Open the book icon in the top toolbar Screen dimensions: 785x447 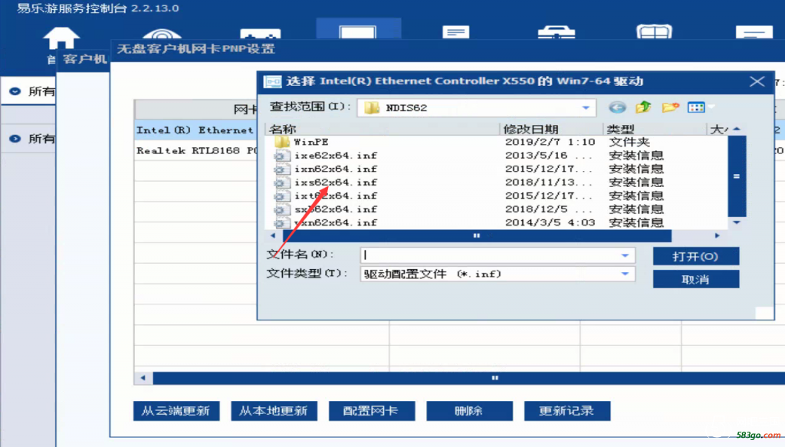[x=655, y=31]
